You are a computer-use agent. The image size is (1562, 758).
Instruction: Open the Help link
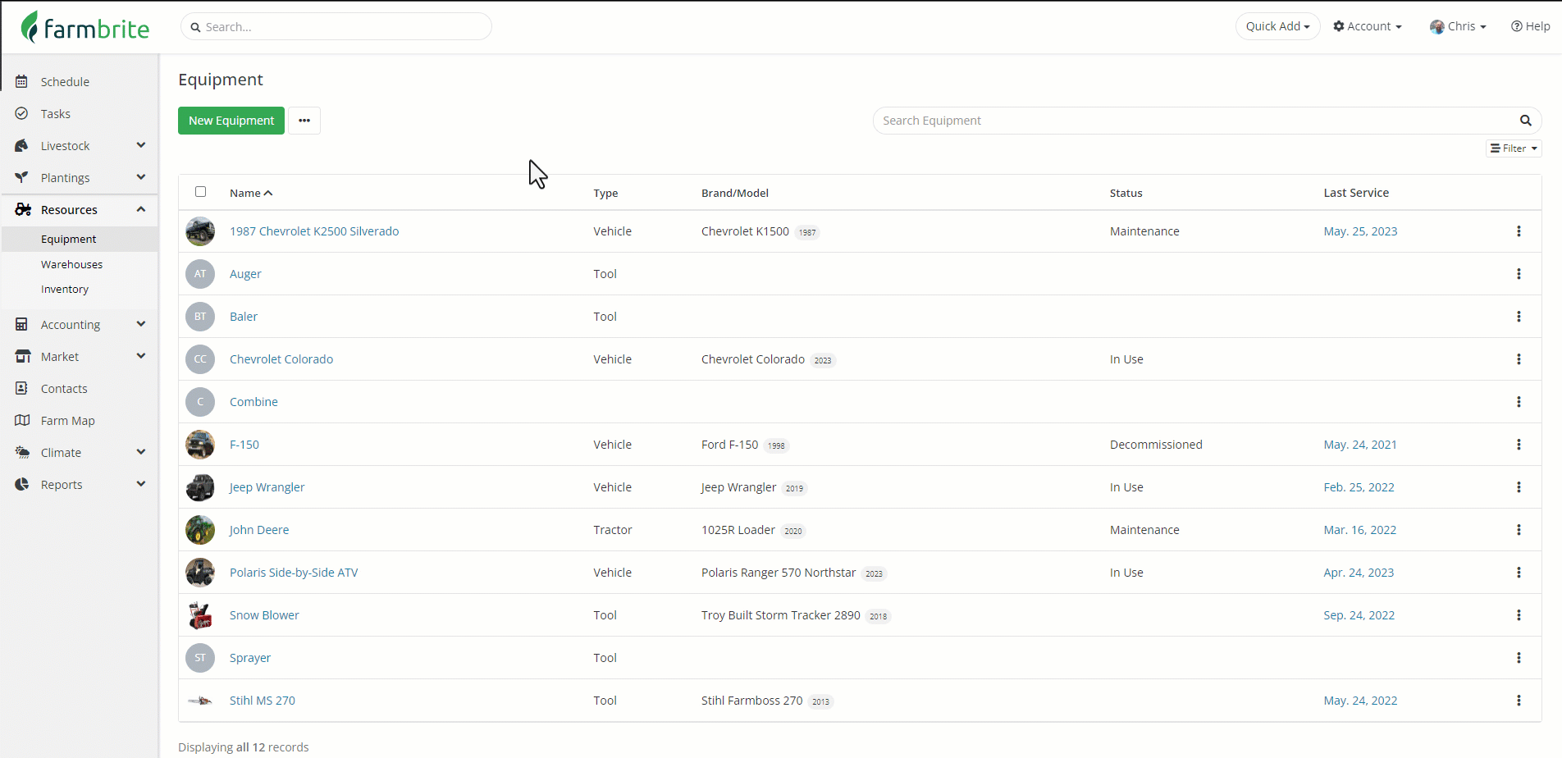point(1531,26)
